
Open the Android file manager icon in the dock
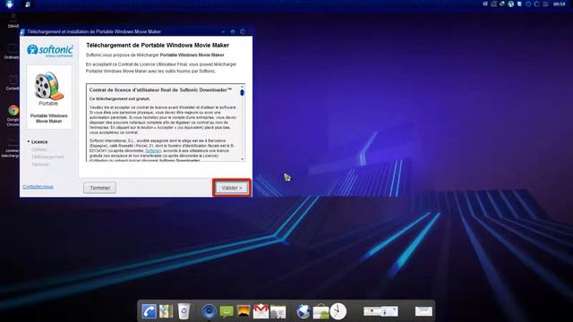click(x=278, y=312)
